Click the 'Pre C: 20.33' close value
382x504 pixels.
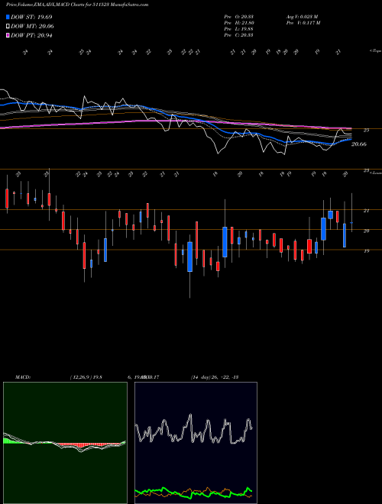[x=238, y=34]
